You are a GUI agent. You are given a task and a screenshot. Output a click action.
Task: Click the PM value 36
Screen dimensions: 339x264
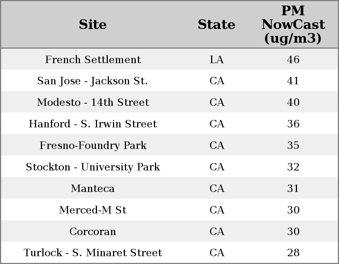click(x=293, y=124)
